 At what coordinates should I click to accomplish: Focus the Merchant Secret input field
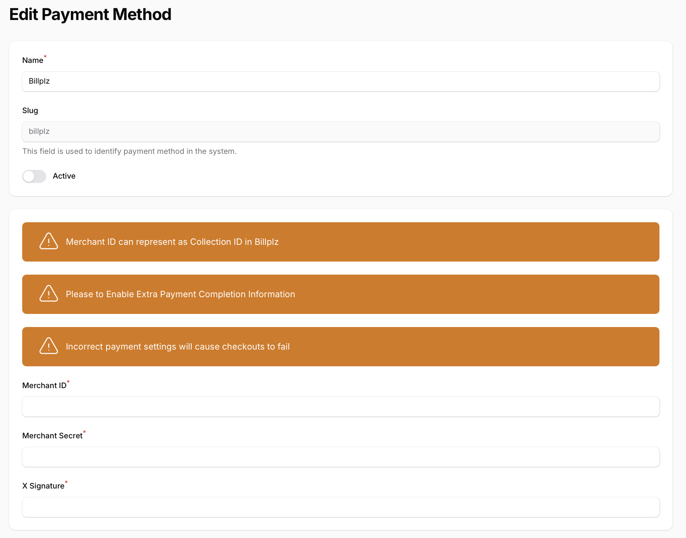tap(341, 457)
